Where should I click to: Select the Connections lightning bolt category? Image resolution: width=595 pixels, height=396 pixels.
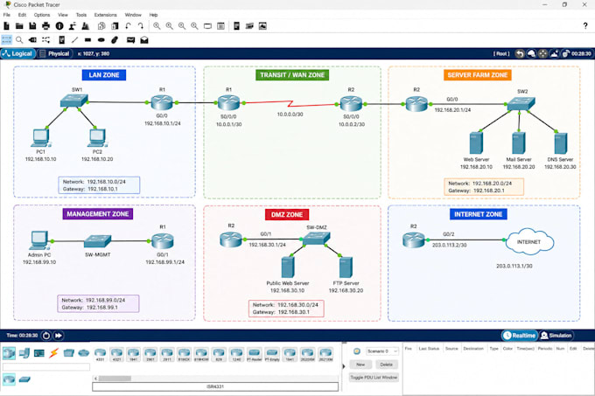coord(54,353)
